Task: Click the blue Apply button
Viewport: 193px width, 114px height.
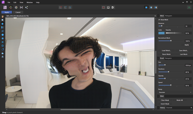Action: pos(6,12)
